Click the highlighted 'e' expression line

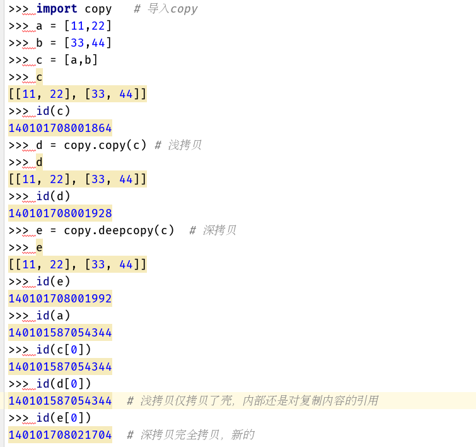(39, 247)
